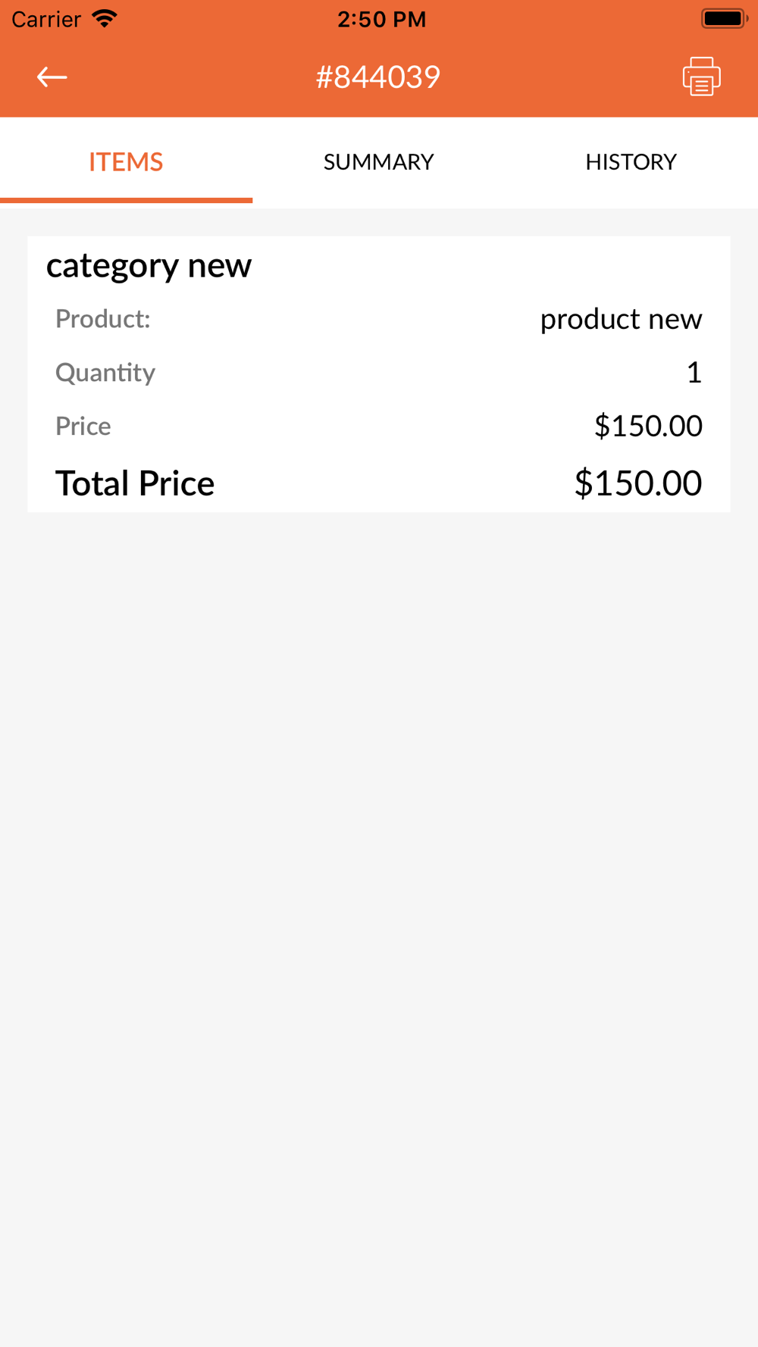The image size is (758, 1347).
Task: Tap the Wi-Fi status icon
Action: click(x=104, y=19)
